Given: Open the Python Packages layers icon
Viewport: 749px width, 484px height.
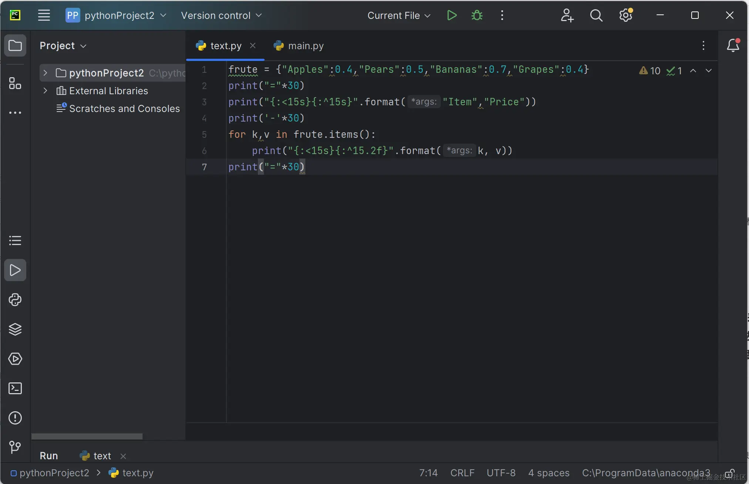Looking at the screenshot, I should [15, 329].
